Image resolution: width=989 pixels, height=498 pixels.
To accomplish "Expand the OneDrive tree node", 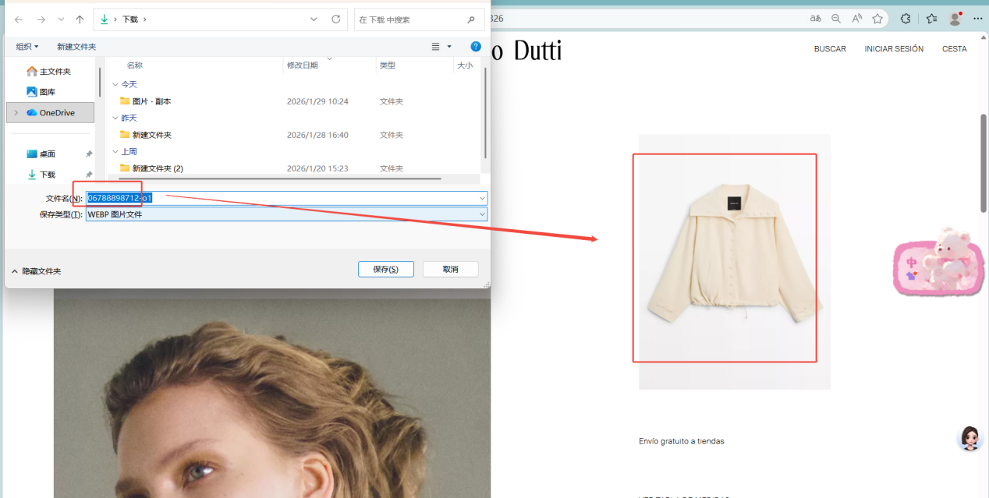I will tap(16, 113).
